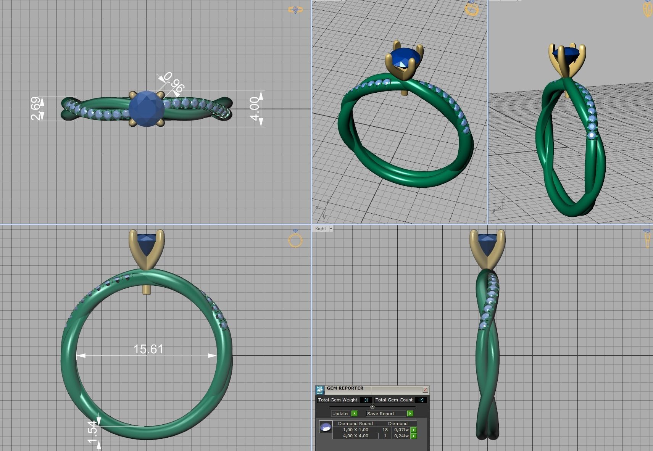Click the 0,24tw weight cell
Image resolution: width=653 pixels, height=451 pixels.
pos(401,436)
